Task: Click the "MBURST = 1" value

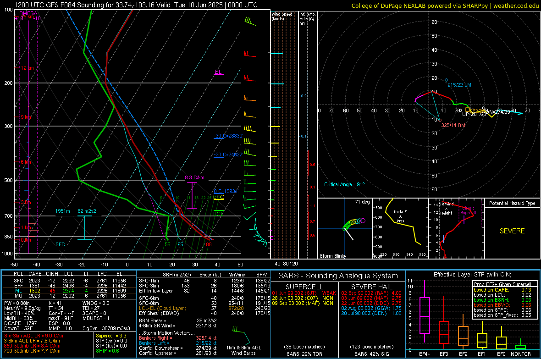Action: click(x=96, y=318)
